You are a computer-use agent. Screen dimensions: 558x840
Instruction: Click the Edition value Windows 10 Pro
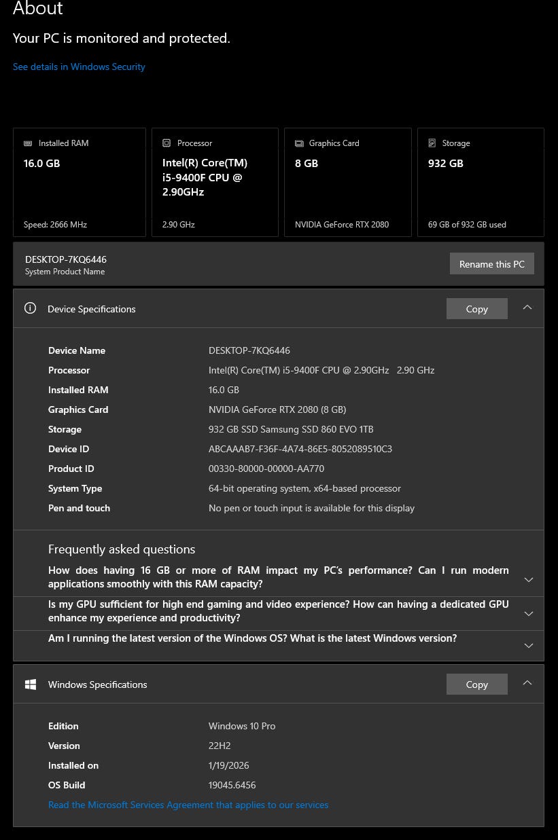click(x=242, y=726)
